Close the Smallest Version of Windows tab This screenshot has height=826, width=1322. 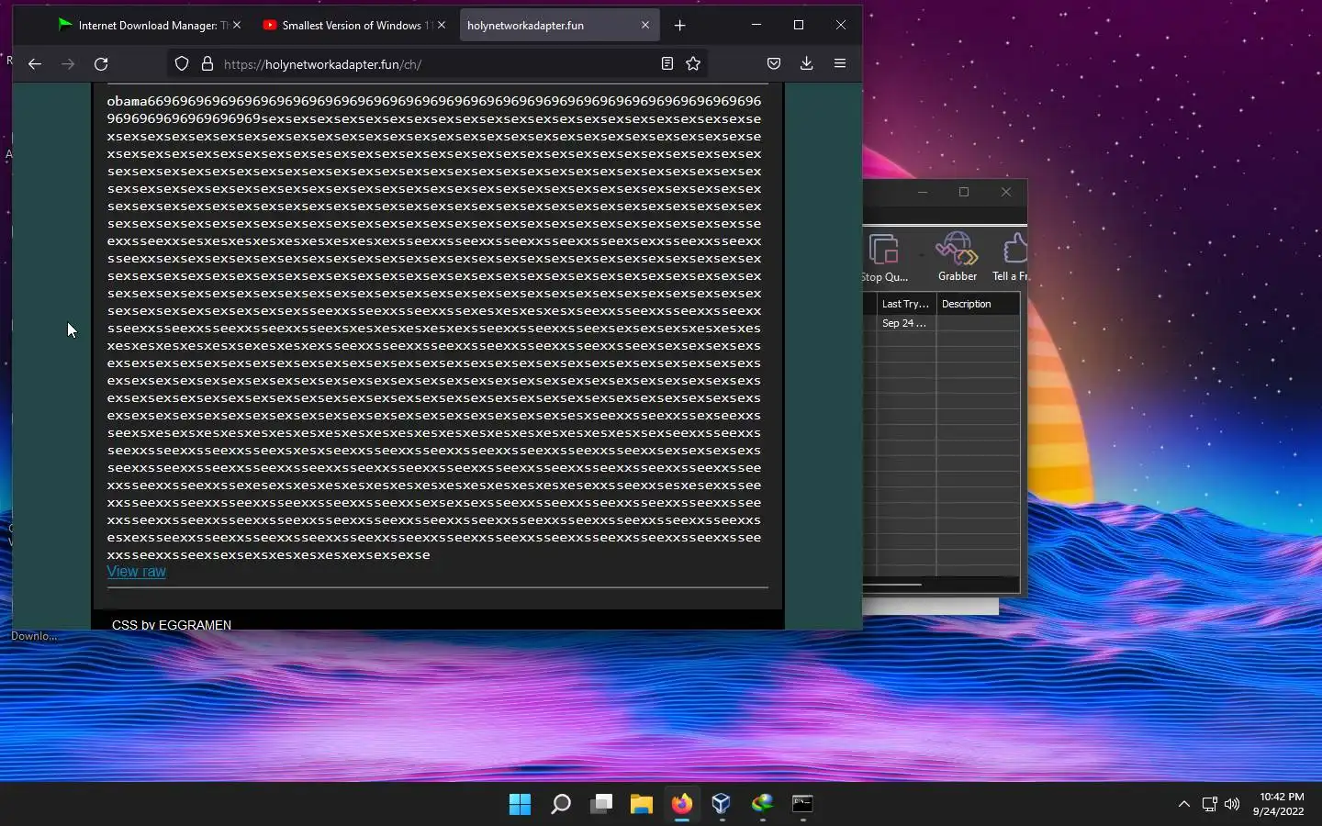(442, 26)
